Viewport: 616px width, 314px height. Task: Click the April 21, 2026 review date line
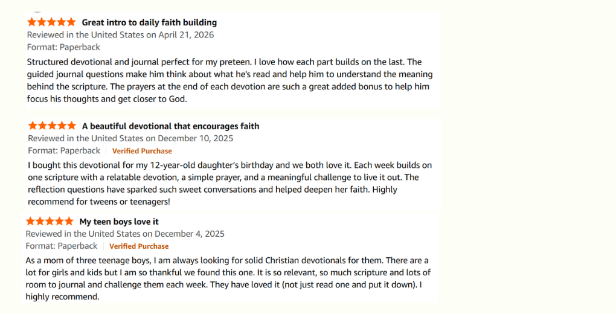[121, 35]
